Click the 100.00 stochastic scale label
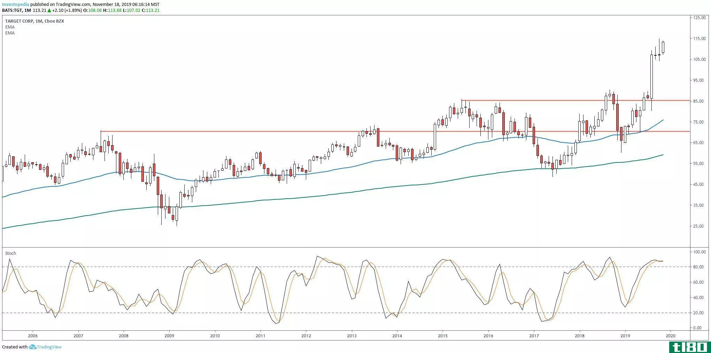Screen dimensions: 711x353 click(700, 252)
